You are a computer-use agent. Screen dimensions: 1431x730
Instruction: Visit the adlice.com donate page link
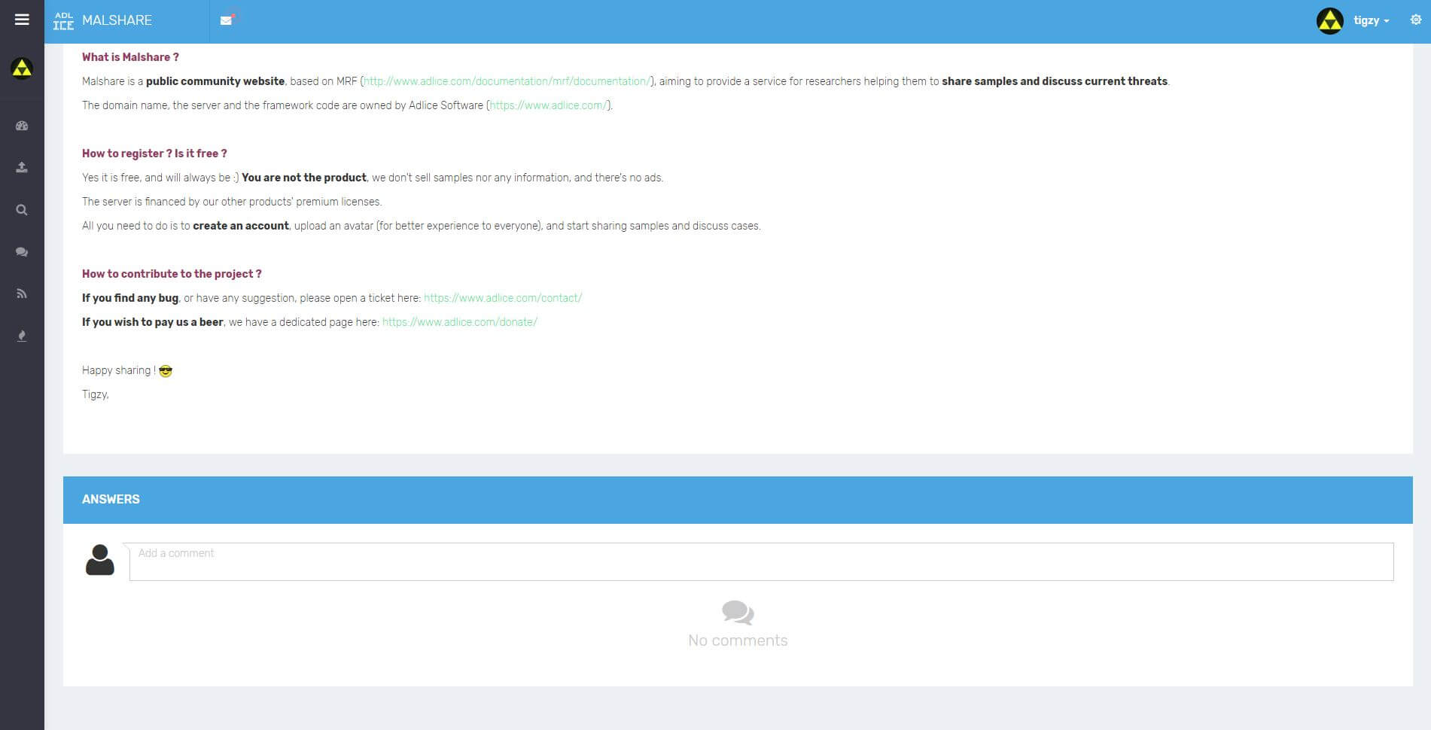click(x=459, y=322)
